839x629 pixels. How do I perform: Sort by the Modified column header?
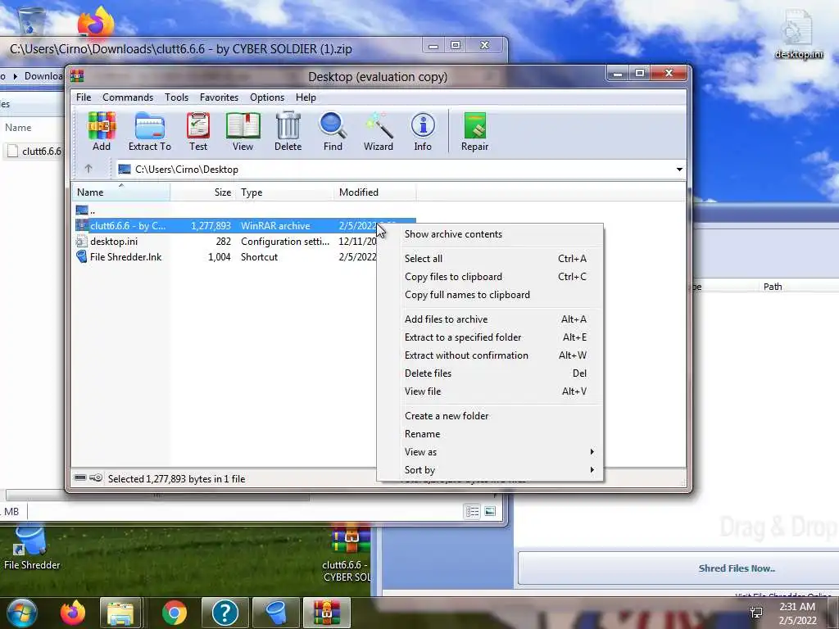(x=375, y=192)
